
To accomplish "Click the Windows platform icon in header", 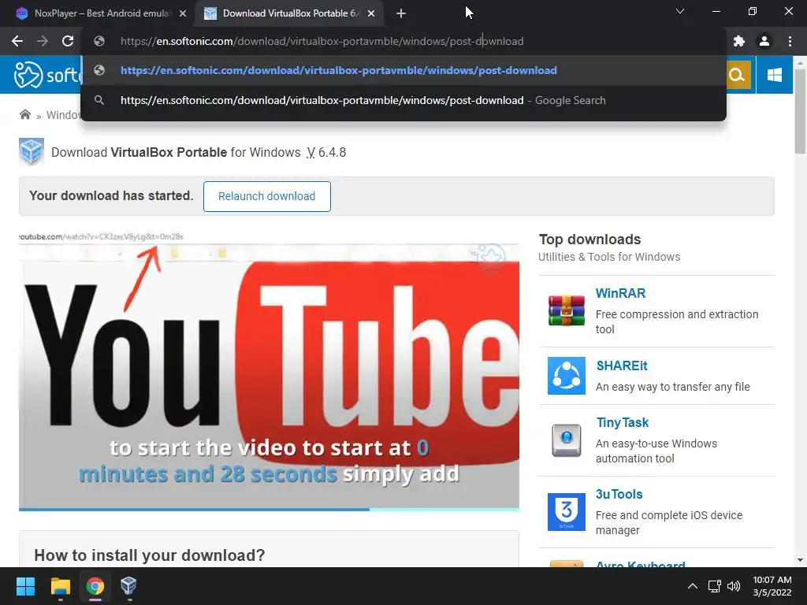I will (774, 75).
